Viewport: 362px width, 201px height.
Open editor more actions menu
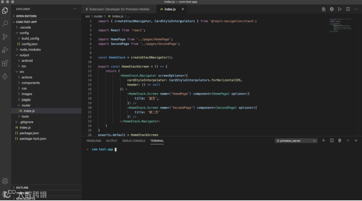pos(356,9)
